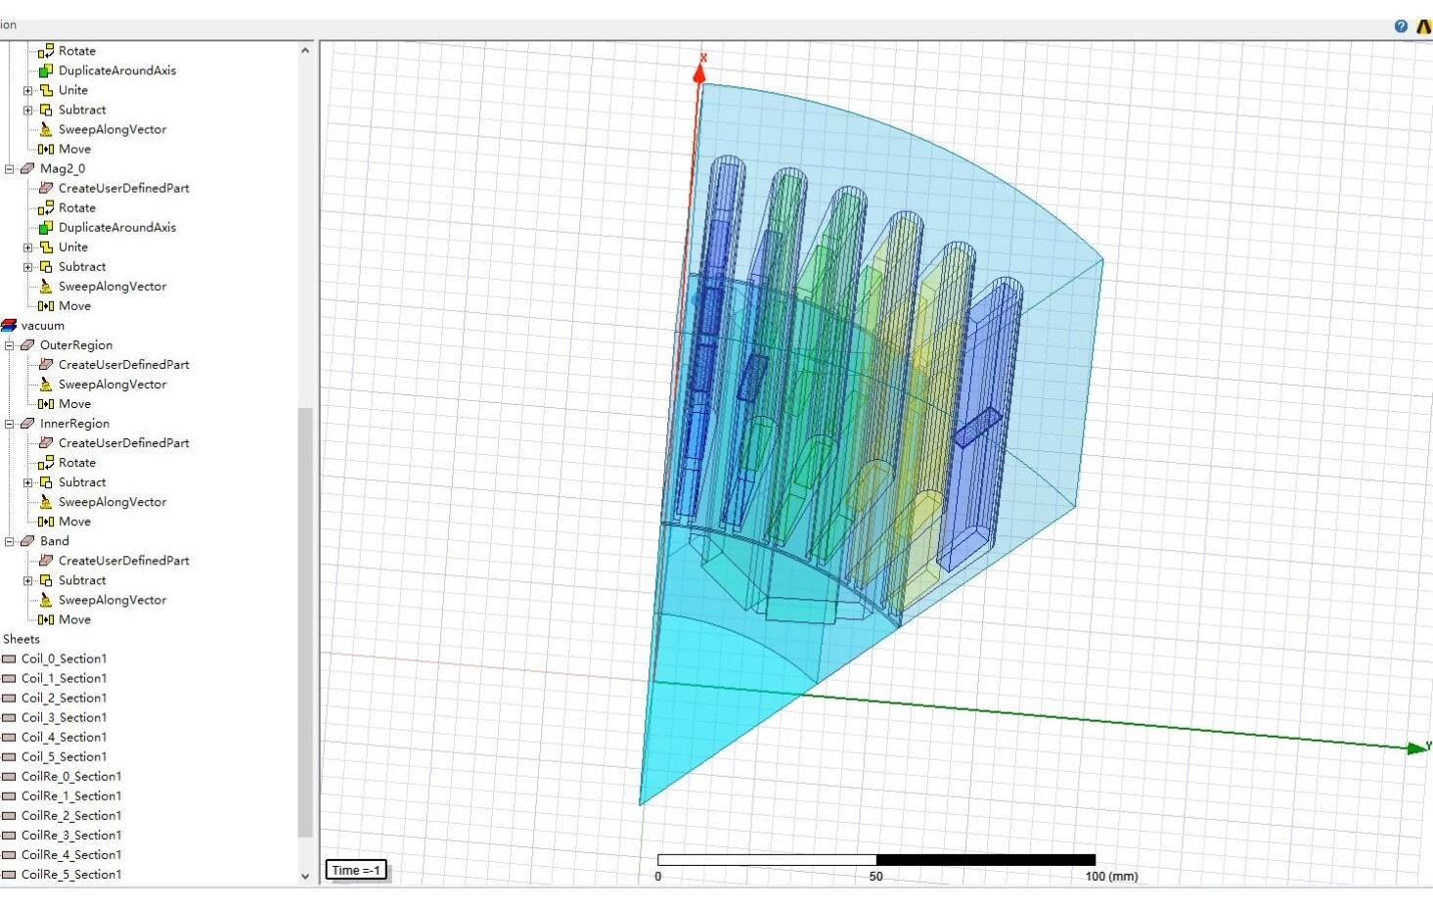The image size is (1433, 909).
Task: Click the Coil_0_Section1 sheet icon
Action: 11,659
